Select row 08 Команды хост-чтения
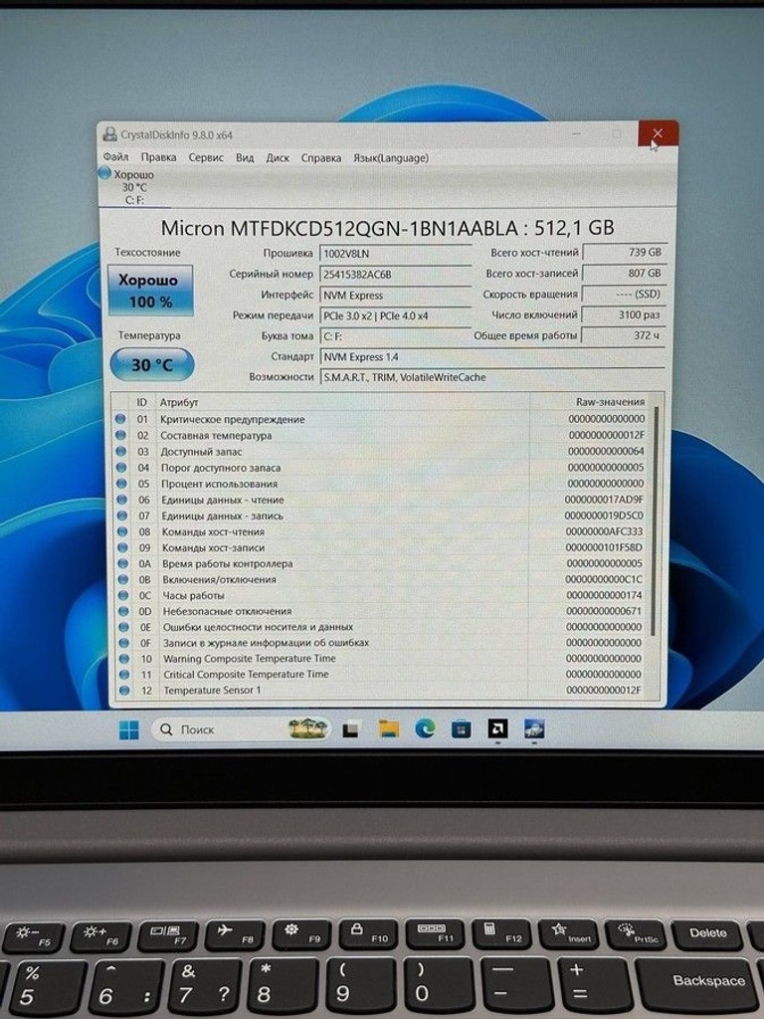 point(383,531)
